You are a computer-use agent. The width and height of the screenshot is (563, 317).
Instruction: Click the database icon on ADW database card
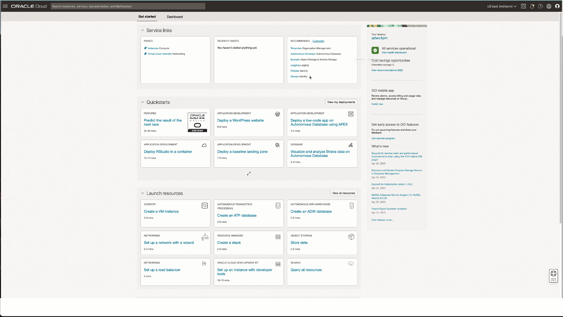351,206
